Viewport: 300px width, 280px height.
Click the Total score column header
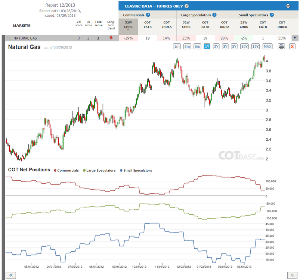(99, 24)
